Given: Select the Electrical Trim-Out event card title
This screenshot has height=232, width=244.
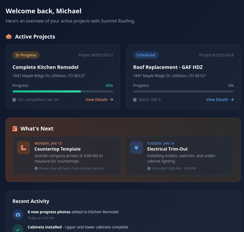Looking at the screenshot, I should pos(167,149).
